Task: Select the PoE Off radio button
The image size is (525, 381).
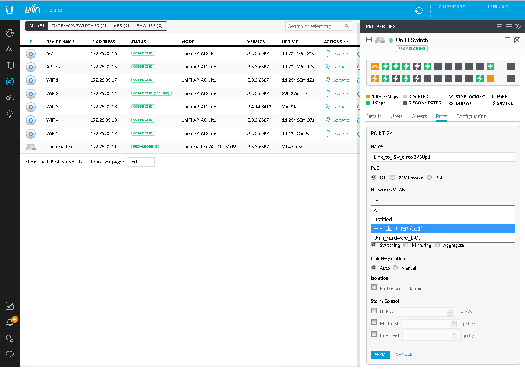Action: tap(374, 177)
